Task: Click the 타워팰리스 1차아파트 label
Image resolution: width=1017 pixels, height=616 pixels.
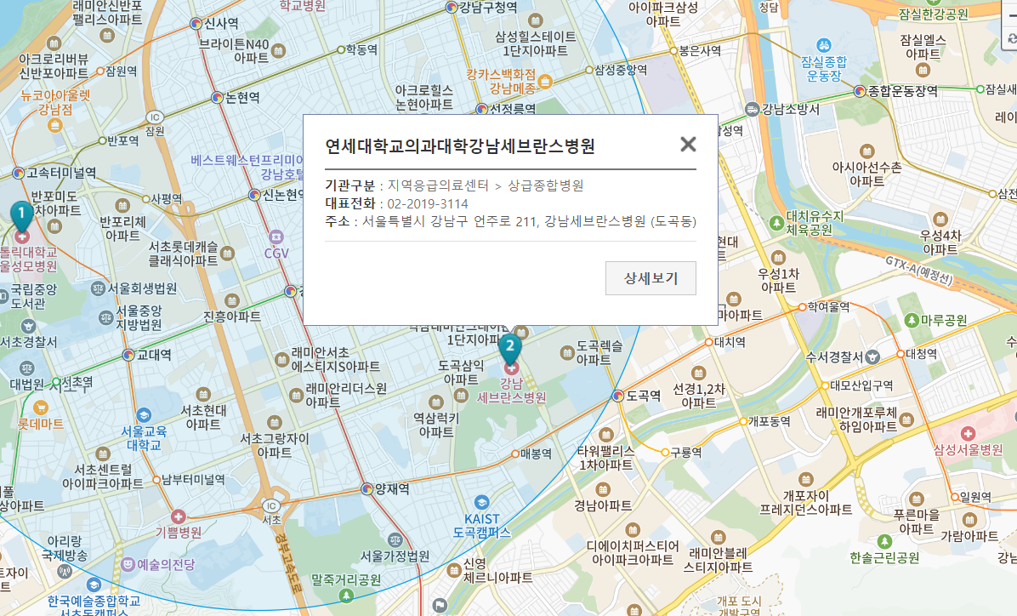Action: coord(605,458)
